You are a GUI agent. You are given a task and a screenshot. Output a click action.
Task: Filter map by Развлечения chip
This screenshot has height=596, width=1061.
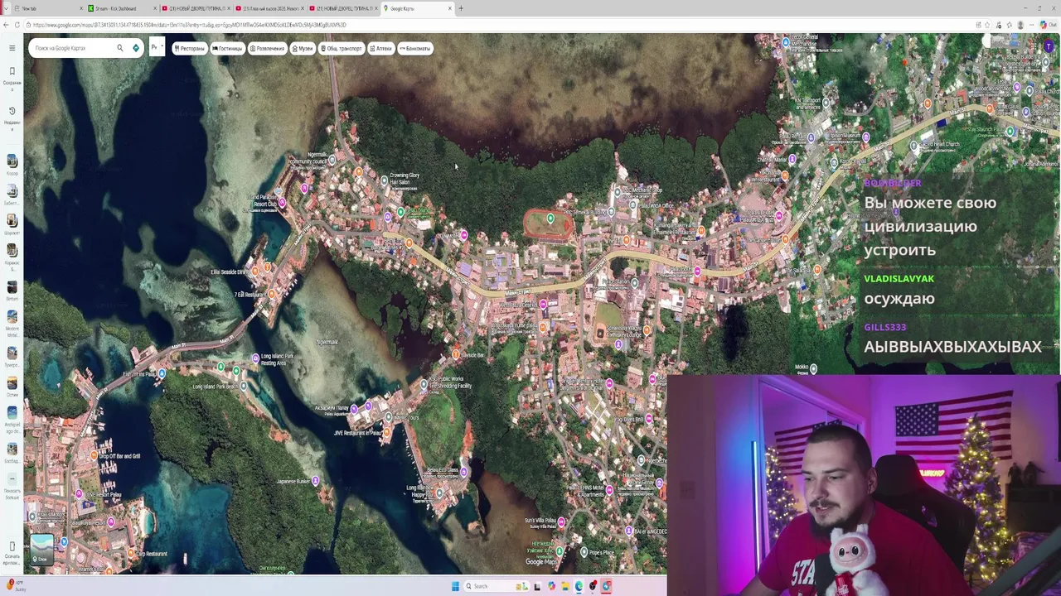coord(267,48)
